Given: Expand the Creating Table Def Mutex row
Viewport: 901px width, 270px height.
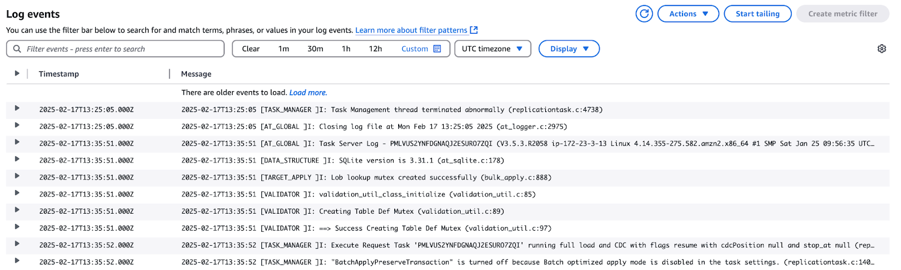Looking at the screenshot, I should click(17, 210).
